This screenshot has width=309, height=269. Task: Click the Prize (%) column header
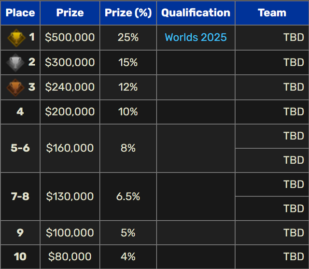(128, 13)
